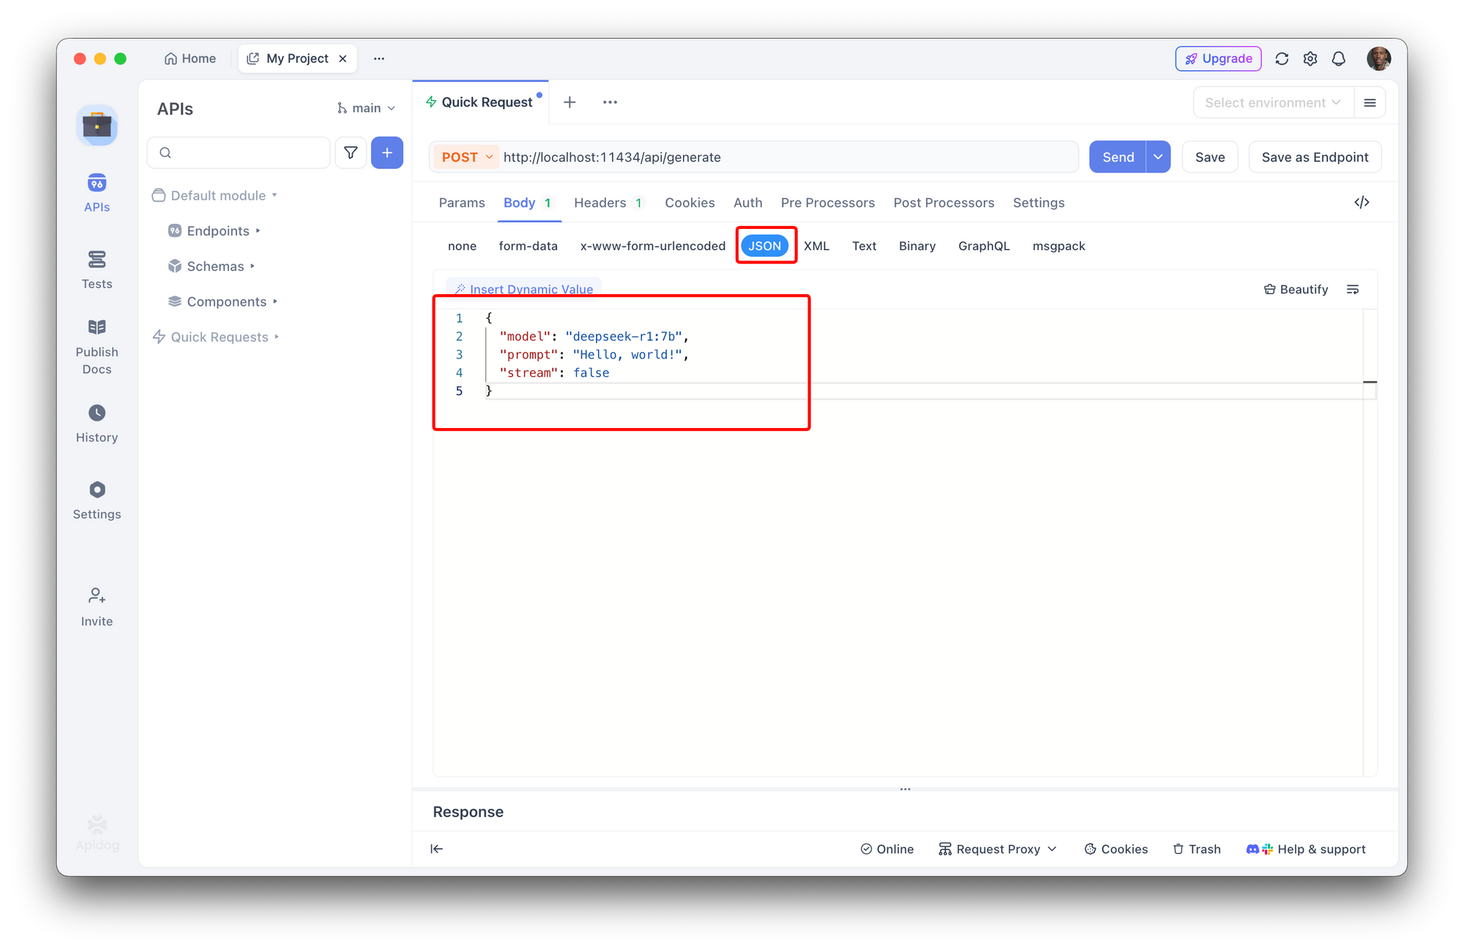1464x951 pixels.
Task: Open the Pre Processors tab
Action: [x=828, y=203]
